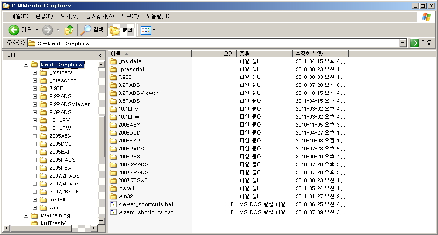This screenshot has height=235, width=438.
Task: Open the 도움말(H) menu
Action: click(x=158, y=16)
